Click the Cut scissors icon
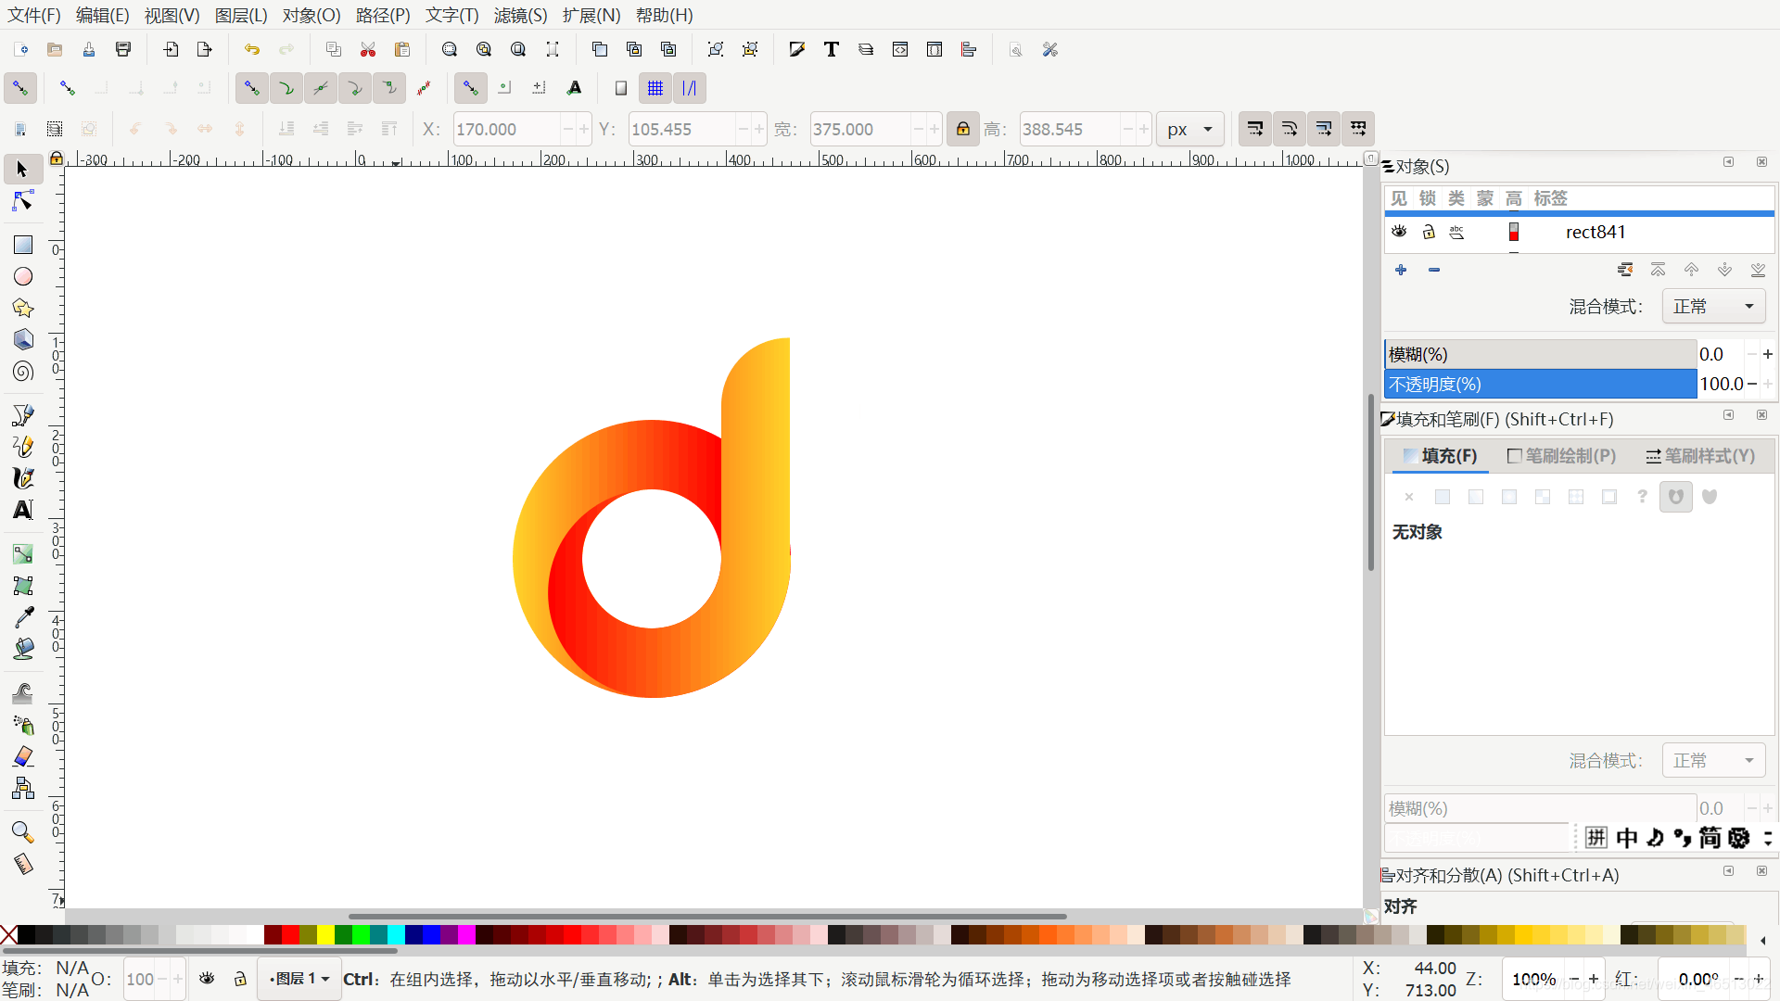Screen dimensions: 1780x1001 (x=368, y=50)
